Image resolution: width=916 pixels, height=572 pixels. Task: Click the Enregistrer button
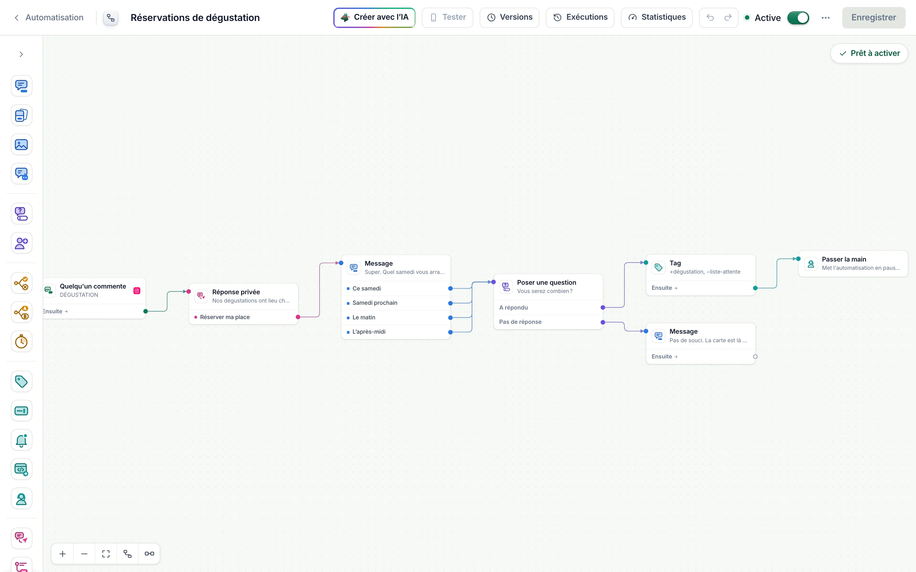pos(874,17)
